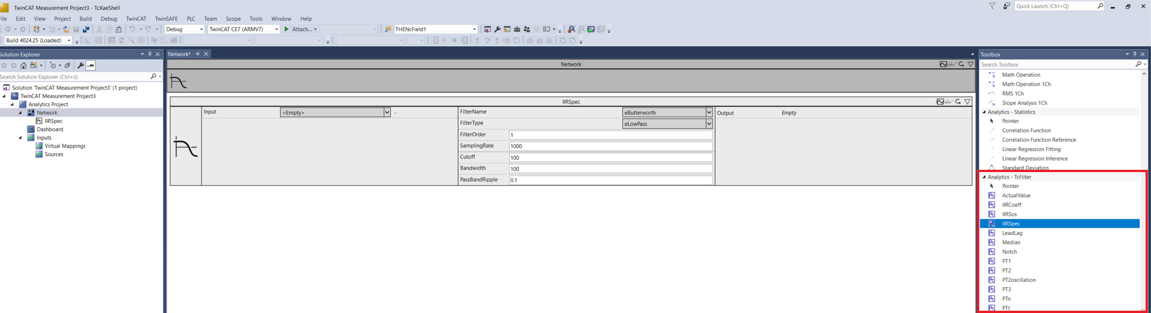
Task: Open the PLC menu
Action: 191,19
